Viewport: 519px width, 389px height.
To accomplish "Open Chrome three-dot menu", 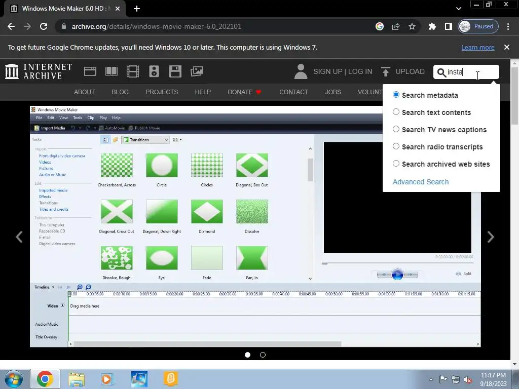I will click(x=508, y=26).
